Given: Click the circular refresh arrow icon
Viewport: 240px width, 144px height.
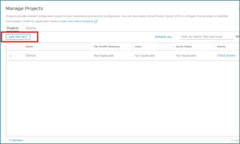Looking at the screenshot, I should (x=10, y=140).
